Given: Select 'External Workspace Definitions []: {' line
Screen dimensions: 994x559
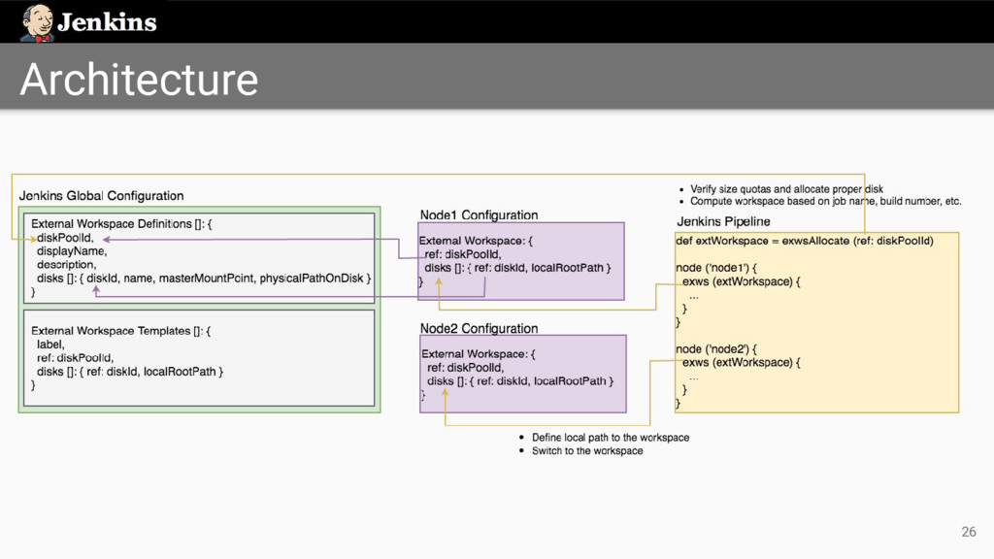Looking at the screenshot, I should [x=121, y=224].
